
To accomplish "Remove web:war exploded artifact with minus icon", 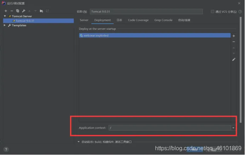I will pyautogui.click(x=234, y=42).
